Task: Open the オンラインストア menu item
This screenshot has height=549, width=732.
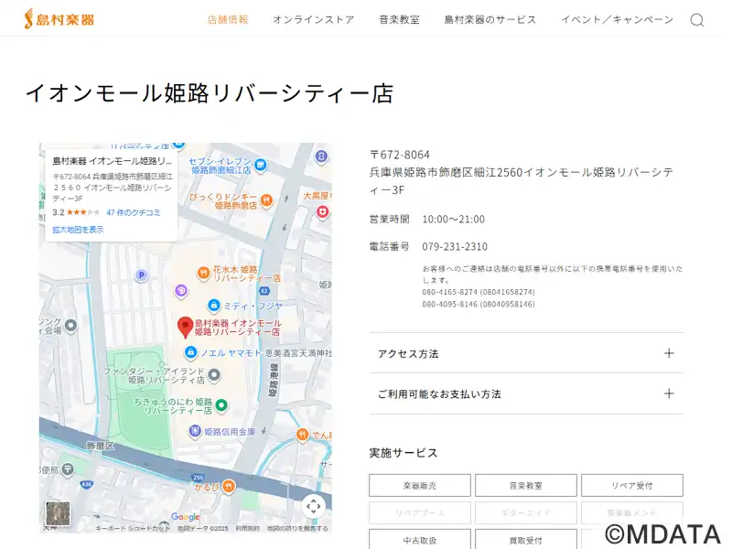Action: coord(313,20)
